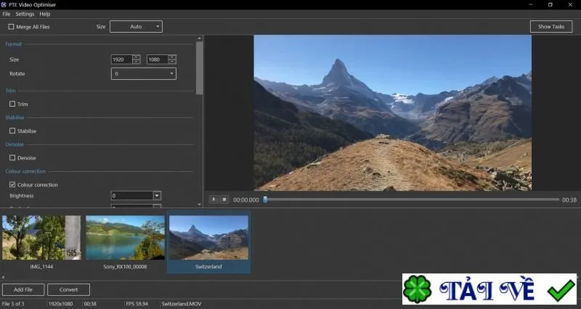Enable the Merge All Files checkbox
The image size is (581, 309).
click(x=11, y=27)
